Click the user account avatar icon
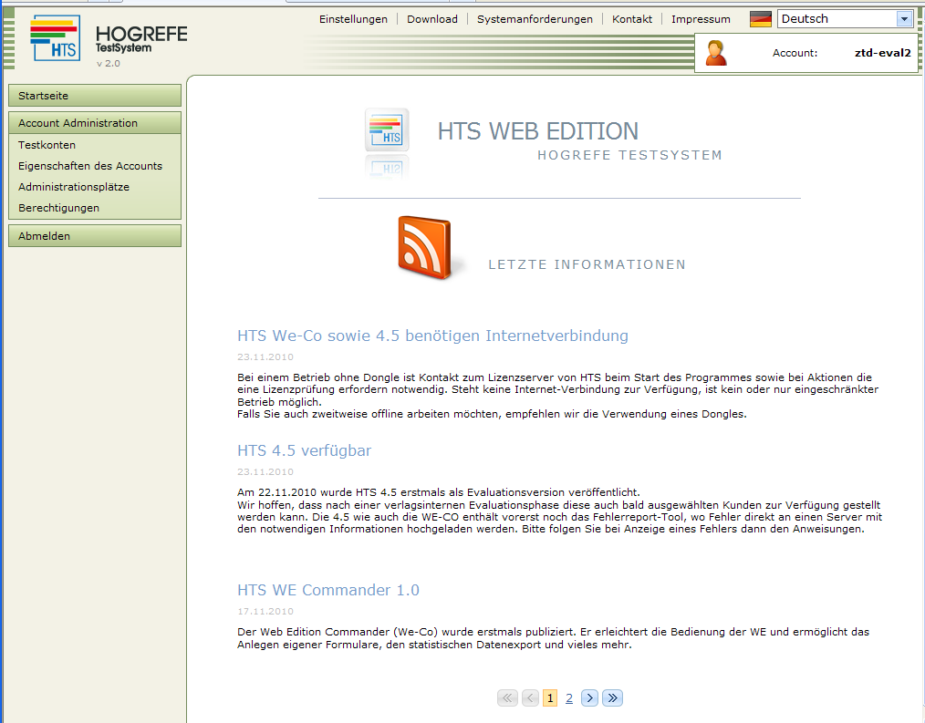This screenshot has height=723, width=925. 716,53
